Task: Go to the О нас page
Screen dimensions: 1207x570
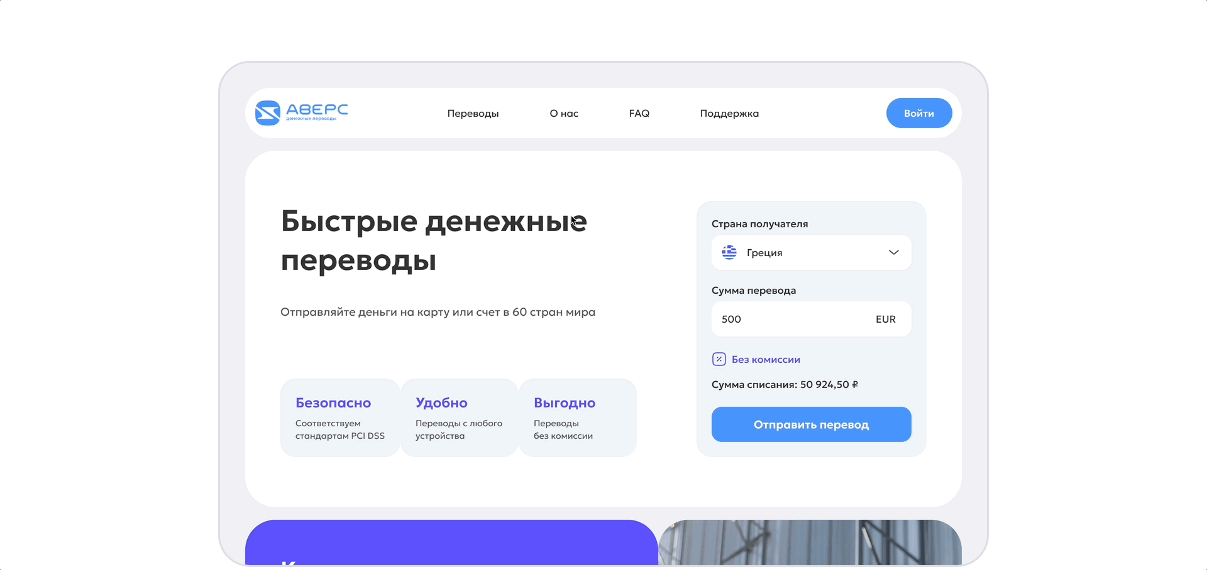Action: click(x=564, y=114)
